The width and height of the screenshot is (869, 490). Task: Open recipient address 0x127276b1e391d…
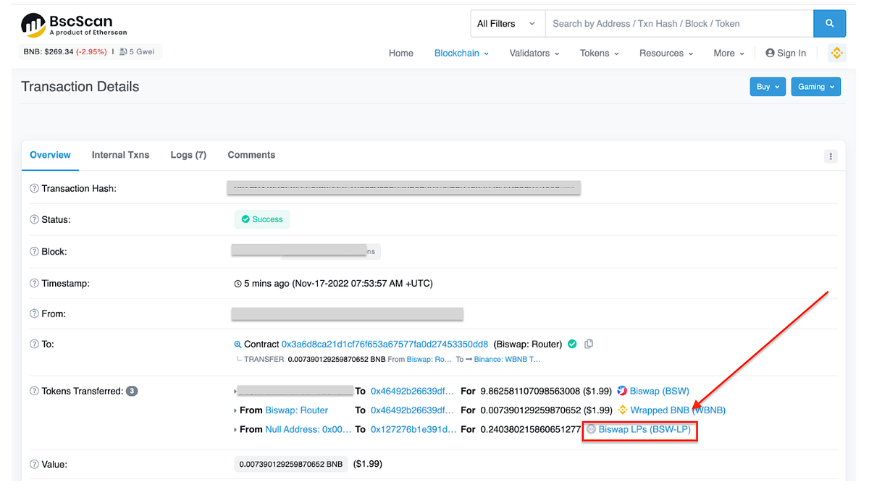coord(413,429)
